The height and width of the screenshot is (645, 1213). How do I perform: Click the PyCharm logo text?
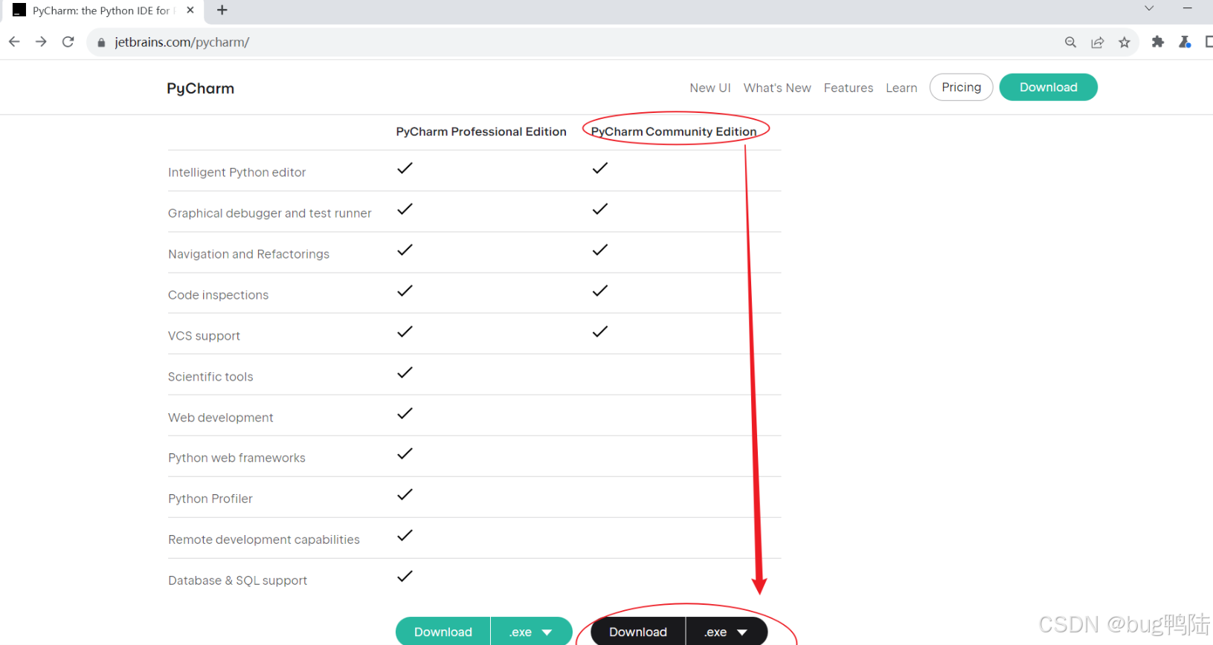pos(200,88)
